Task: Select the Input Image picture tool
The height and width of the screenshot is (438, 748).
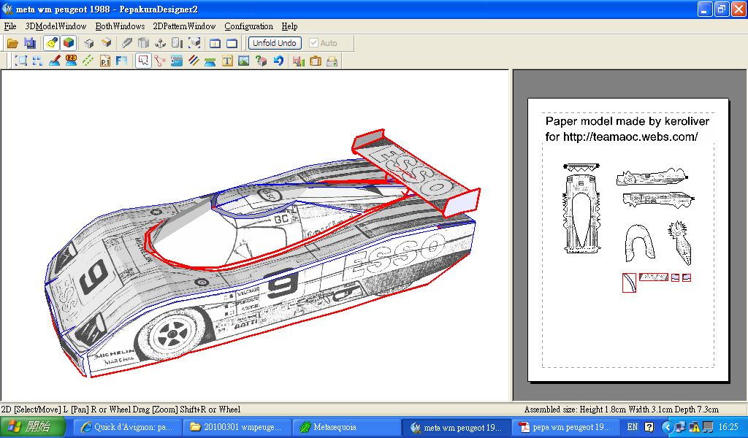Action: pos(244,61)
